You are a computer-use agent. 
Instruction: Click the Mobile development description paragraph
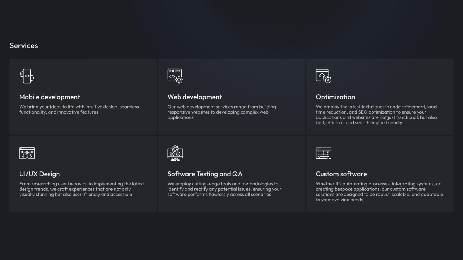(79, 109)
